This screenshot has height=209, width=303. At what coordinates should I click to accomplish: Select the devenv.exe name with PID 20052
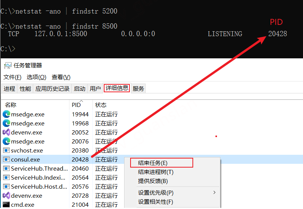[x=26, y=133]
